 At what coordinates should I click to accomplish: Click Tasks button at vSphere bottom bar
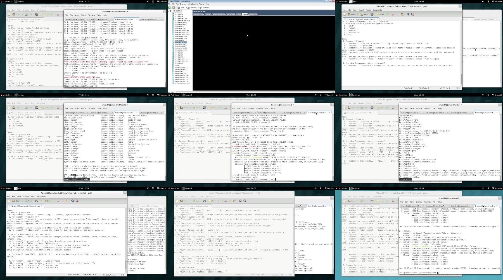[x=171, y=92]
